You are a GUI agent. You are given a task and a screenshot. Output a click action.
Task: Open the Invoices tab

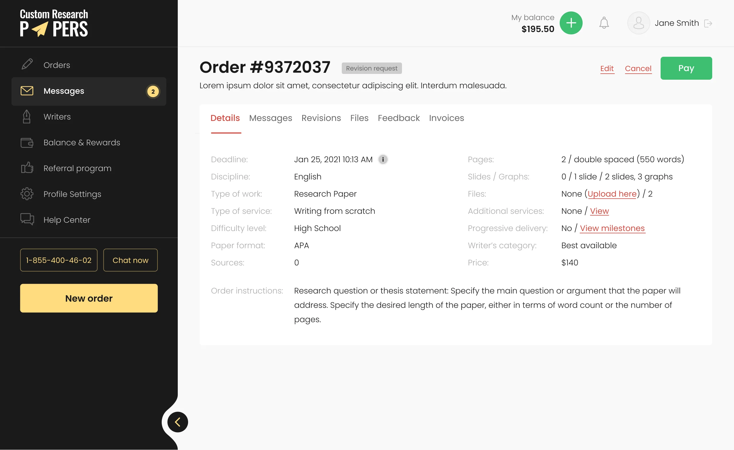coord(446,118)
